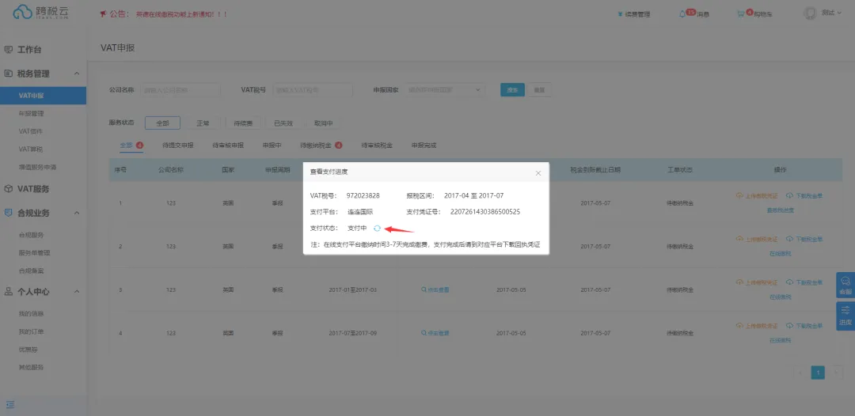Open the 消息 notification bell

point(694,13)
